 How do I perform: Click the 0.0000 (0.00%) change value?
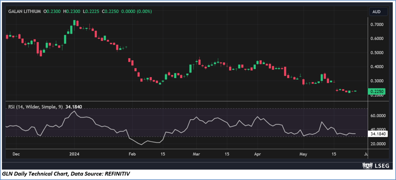pos(136,11)
